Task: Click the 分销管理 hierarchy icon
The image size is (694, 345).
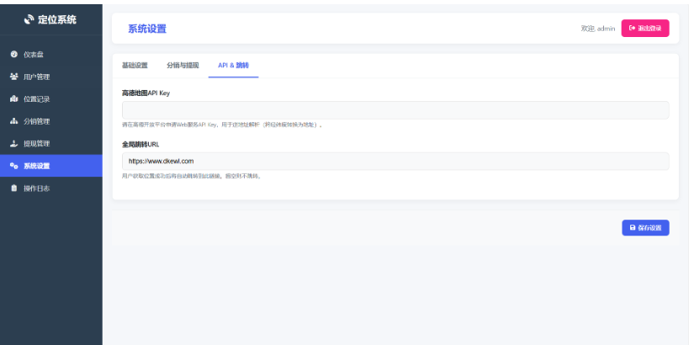Action: 13,121
